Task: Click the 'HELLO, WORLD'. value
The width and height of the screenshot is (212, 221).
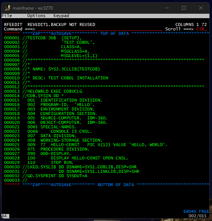Action: click(148, 145)
